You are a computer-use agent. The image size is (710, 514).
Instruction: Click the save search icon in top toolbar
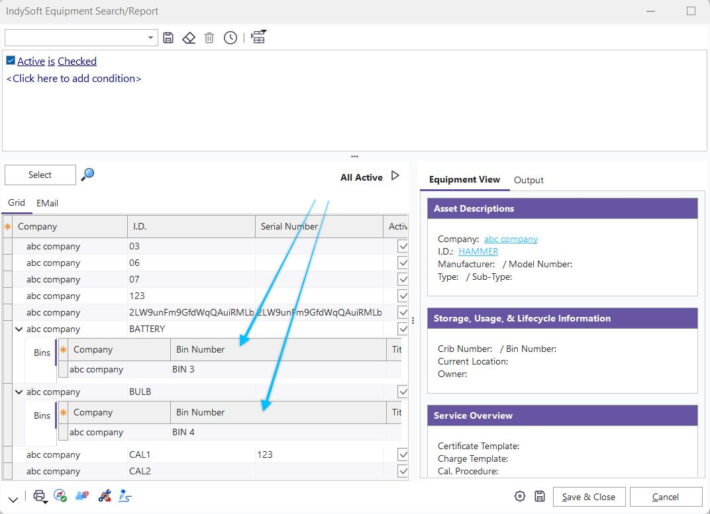(x=168, y=38)
